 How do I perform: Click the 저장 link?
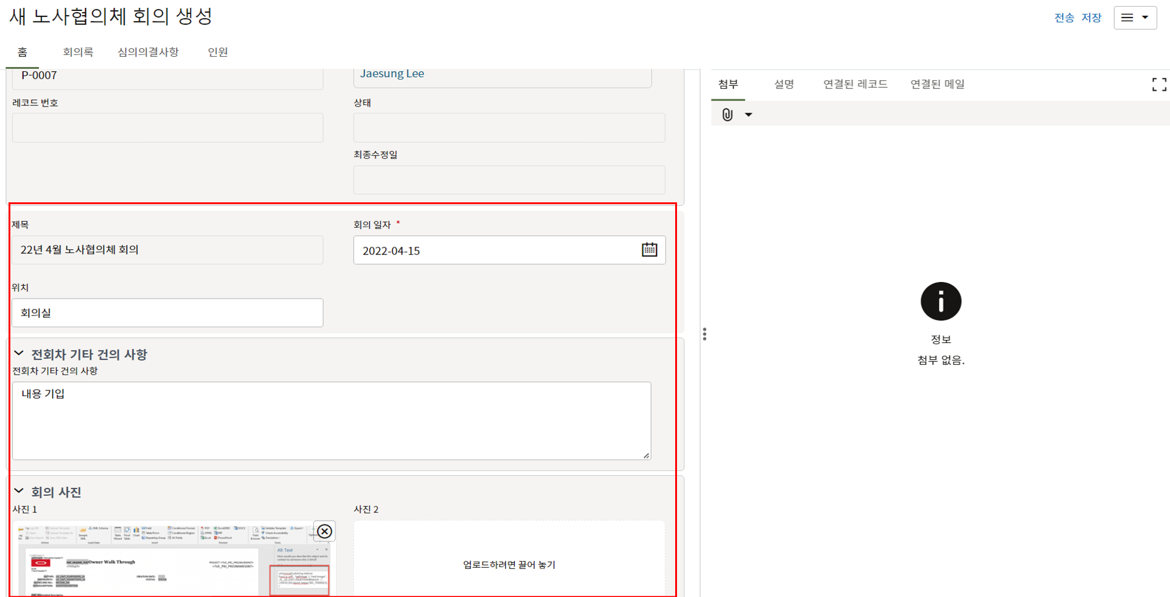coord(1091,18)
